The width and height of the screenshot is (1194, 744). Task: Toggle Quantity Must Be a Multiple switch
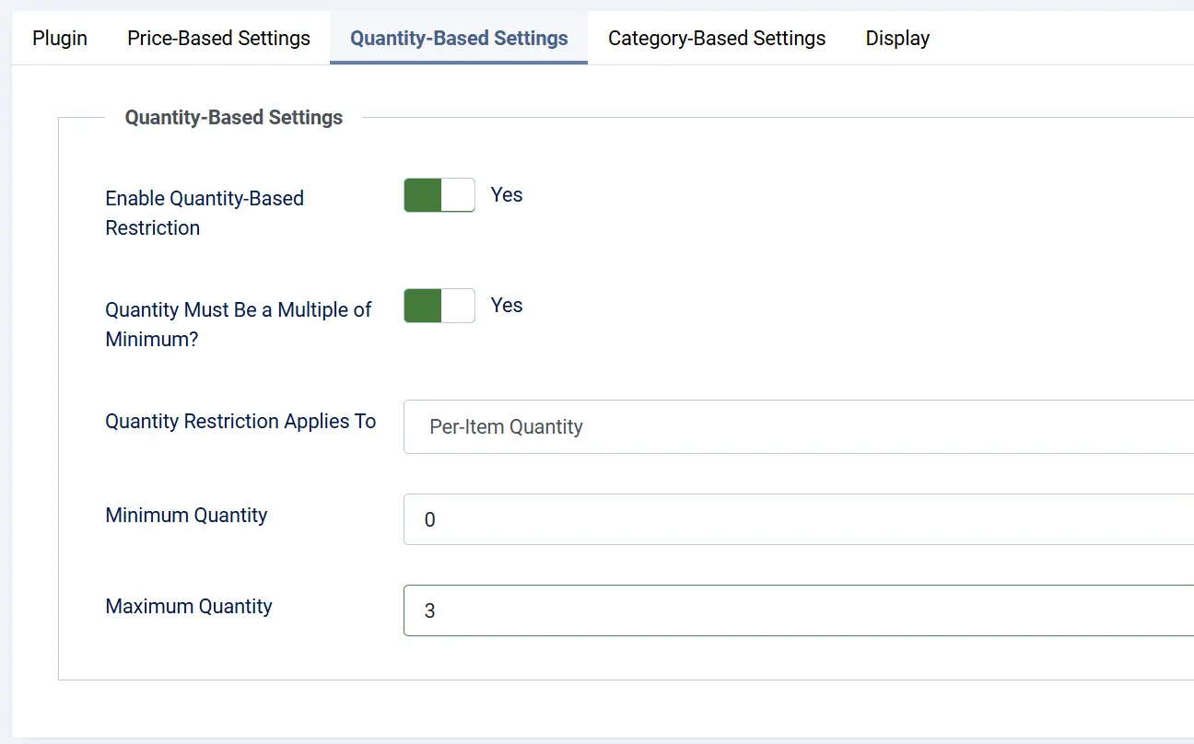[x=439, y=306]
